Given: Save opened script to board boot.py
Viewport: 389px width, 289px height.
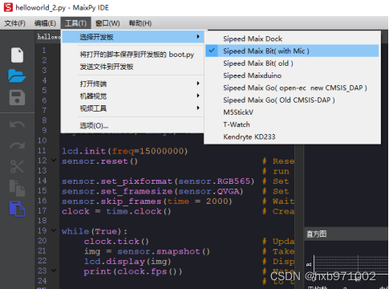Looking at the screenshot, I should (x=133, y=55).
